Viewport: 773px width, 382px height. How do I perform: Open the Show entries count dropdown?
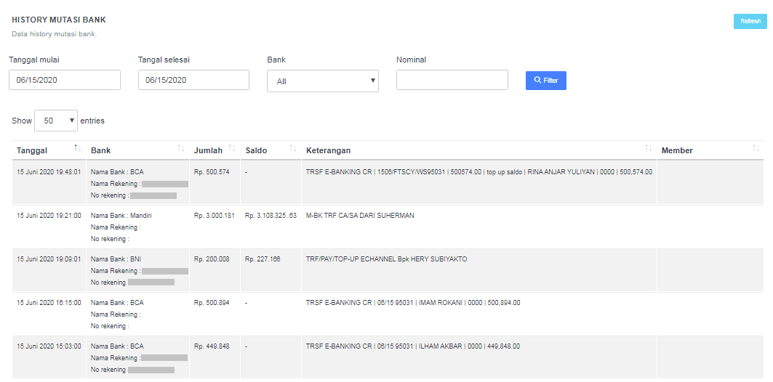pyautogui.click(x=56, y=121)
